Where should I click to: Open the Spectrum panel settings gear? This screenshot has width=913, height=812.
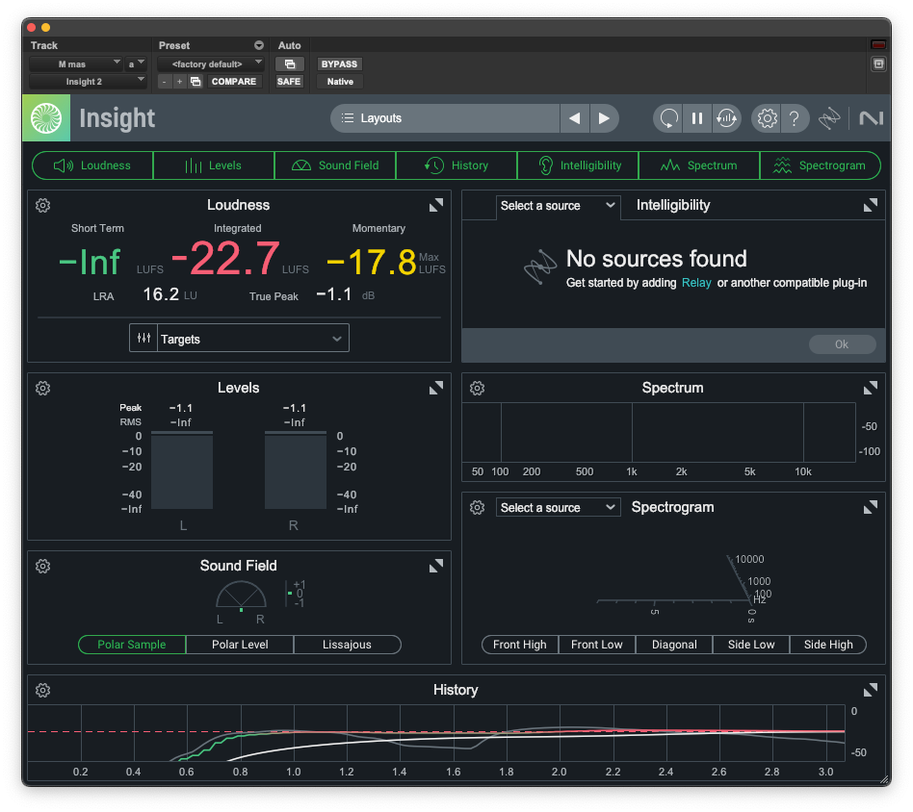point(477,388)
